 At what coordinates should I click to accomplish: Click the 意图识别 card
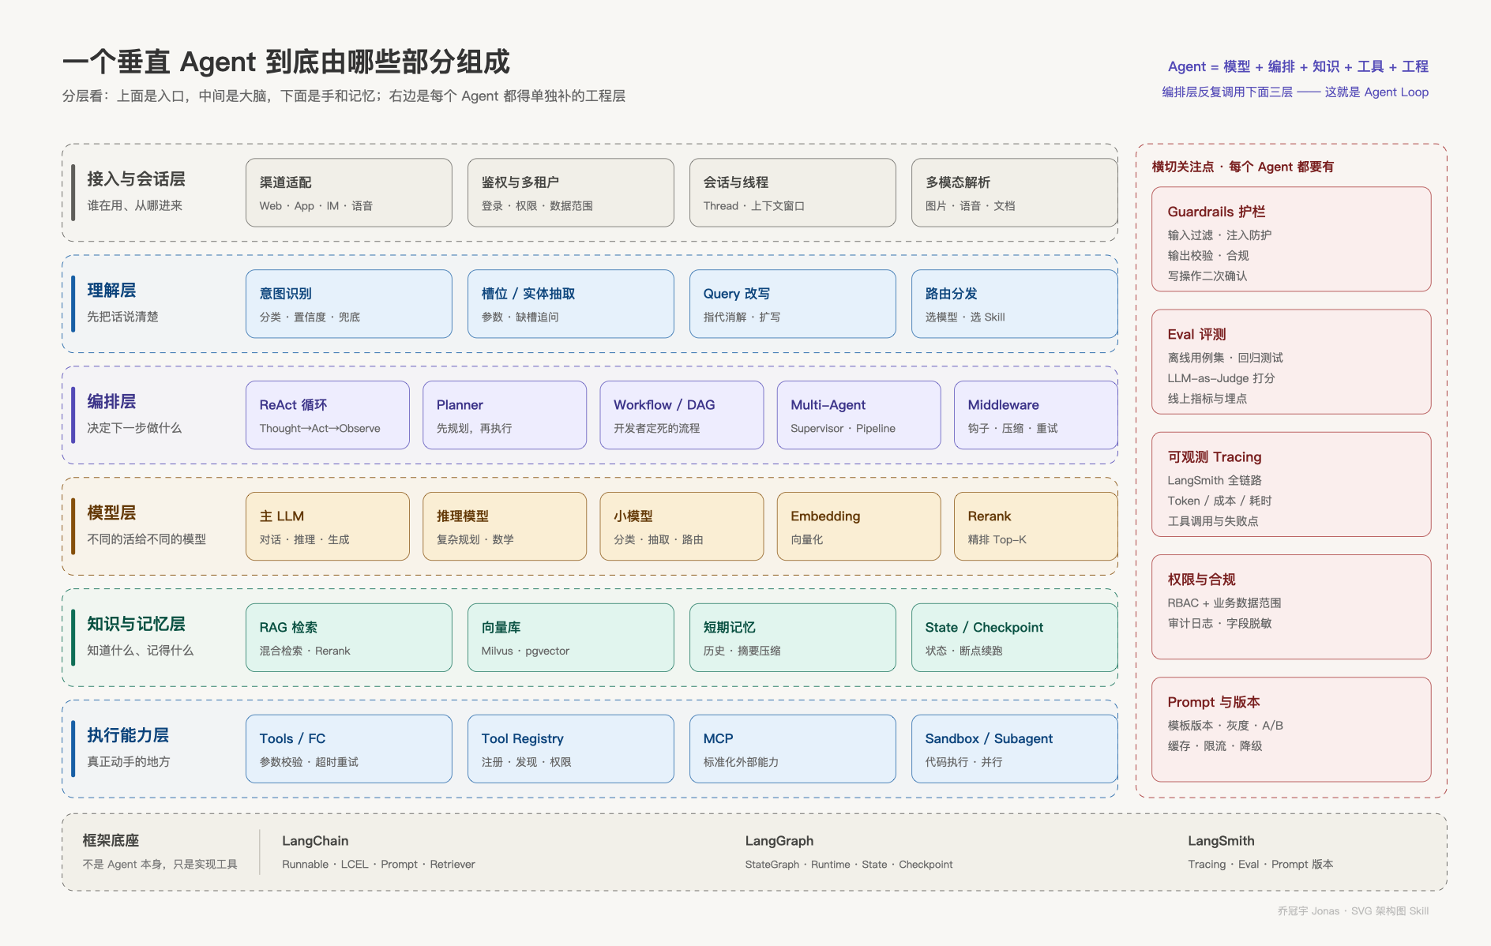point(349,304)
